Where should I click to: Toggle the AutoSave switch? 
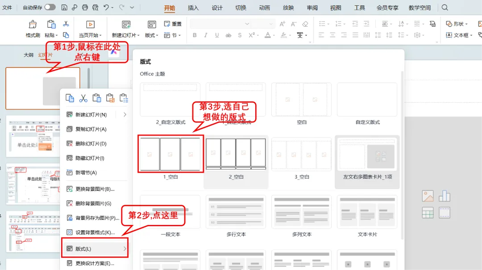point(50,7)
